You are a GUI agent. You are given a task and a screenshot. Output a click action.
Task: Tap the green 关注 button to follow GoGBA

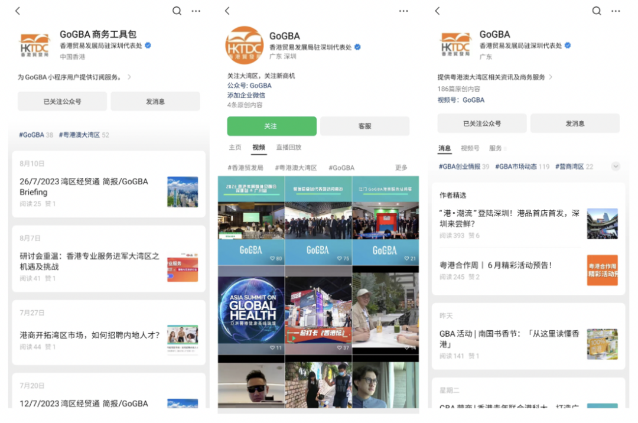[271, 126]
